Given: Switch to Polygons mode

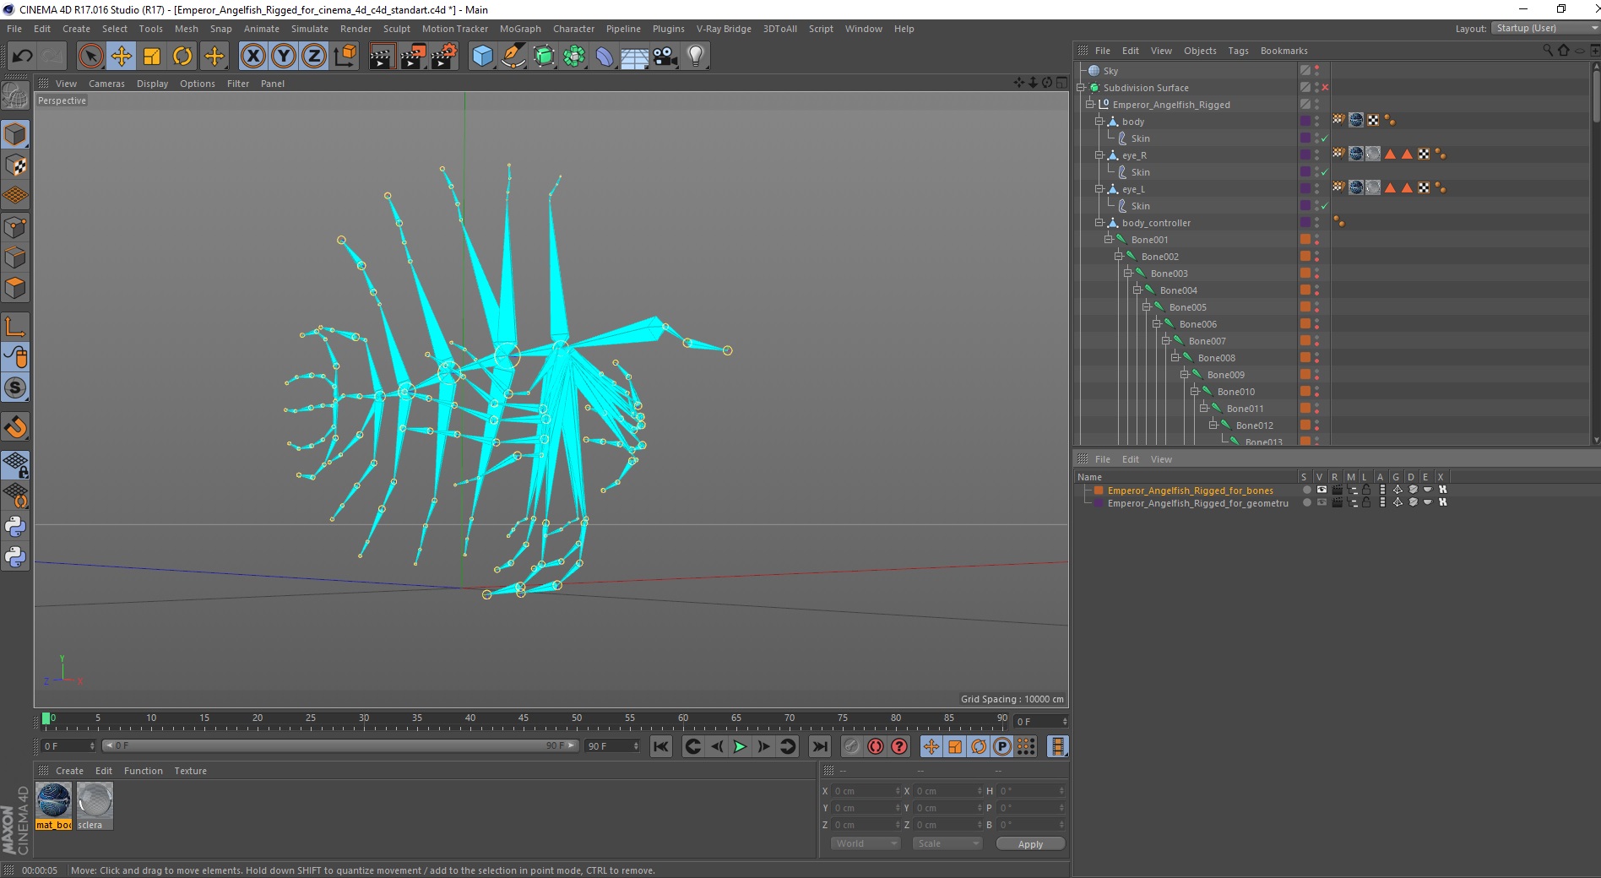Looking at the screenshot, I should point(15,288).
